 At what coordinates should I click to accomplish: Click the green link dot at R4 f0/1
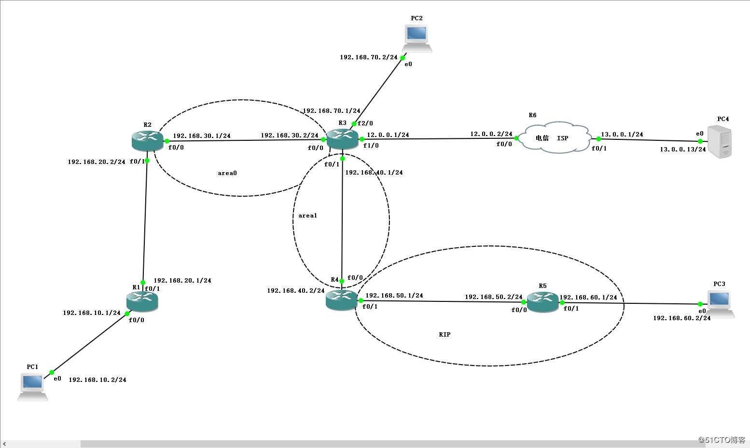(361, 301)
